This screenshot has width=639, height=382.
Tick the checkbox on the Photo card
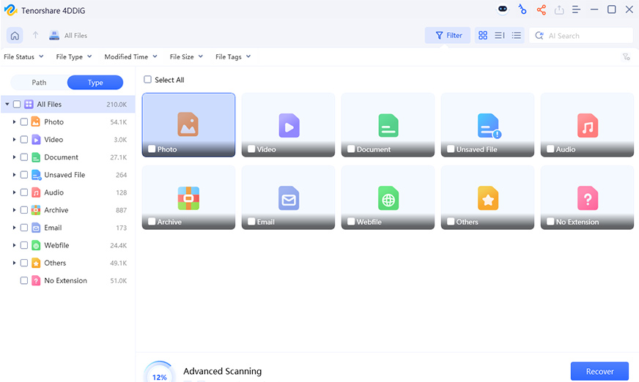pyautogui.click(x=152, y=149)
